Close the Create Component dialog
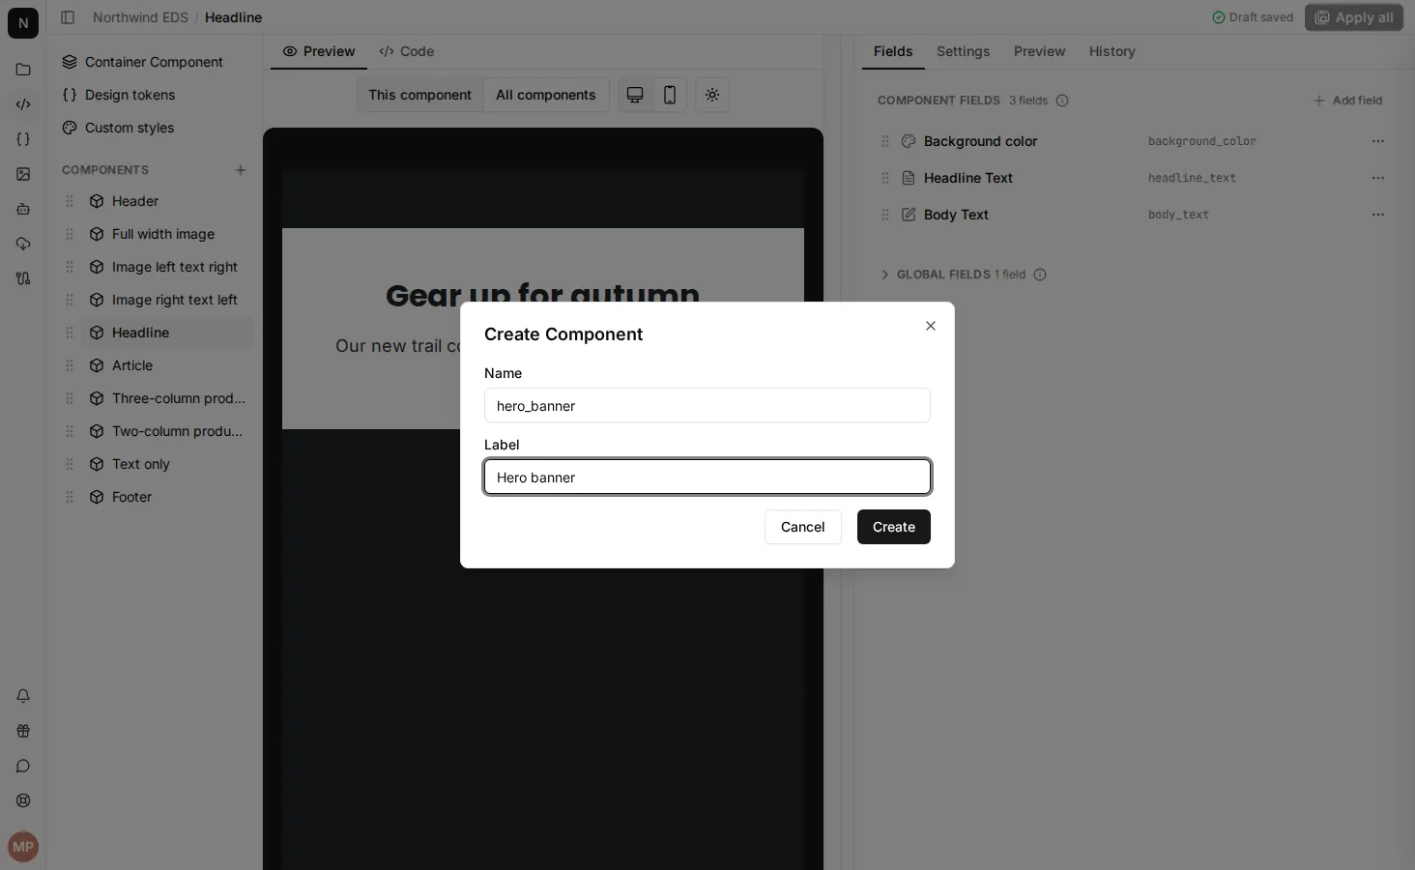The width and height of the screenshot is (1415, 870). [x=931, y=326]
